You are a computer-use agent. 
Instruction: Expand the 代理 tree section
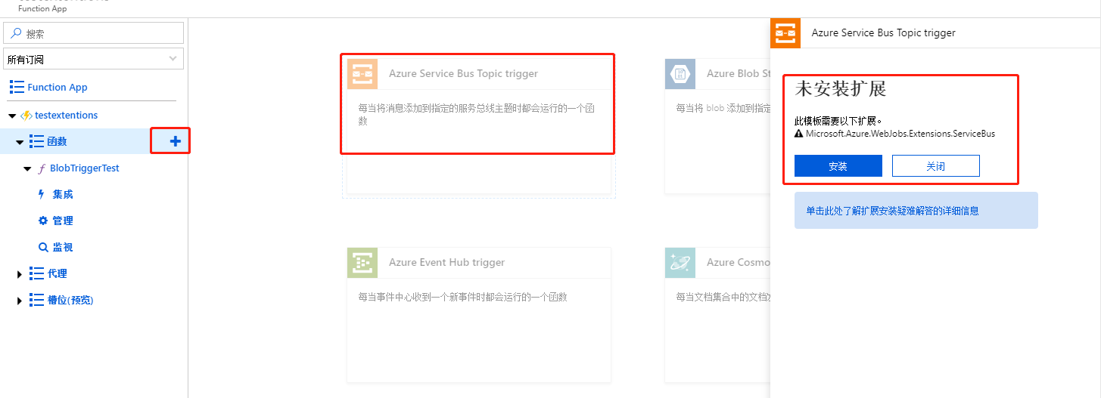pos(20,274)
